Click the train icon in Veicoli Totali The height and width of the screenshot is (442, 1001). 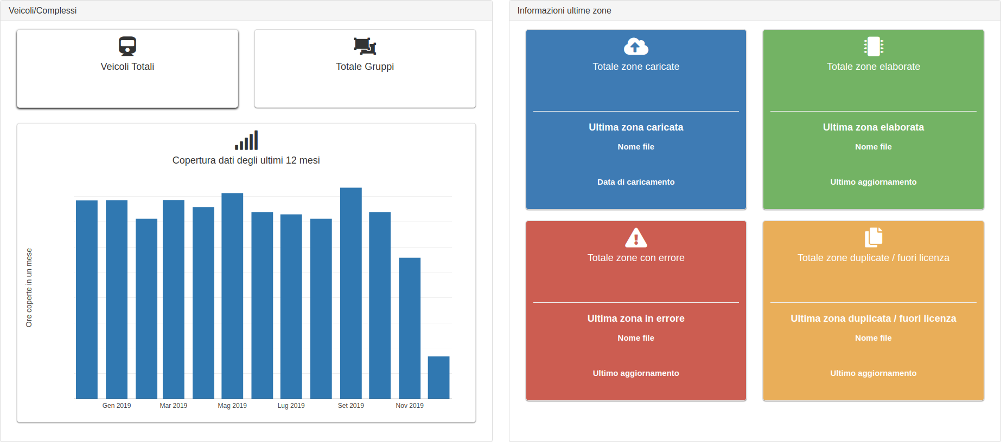(127, 47)
